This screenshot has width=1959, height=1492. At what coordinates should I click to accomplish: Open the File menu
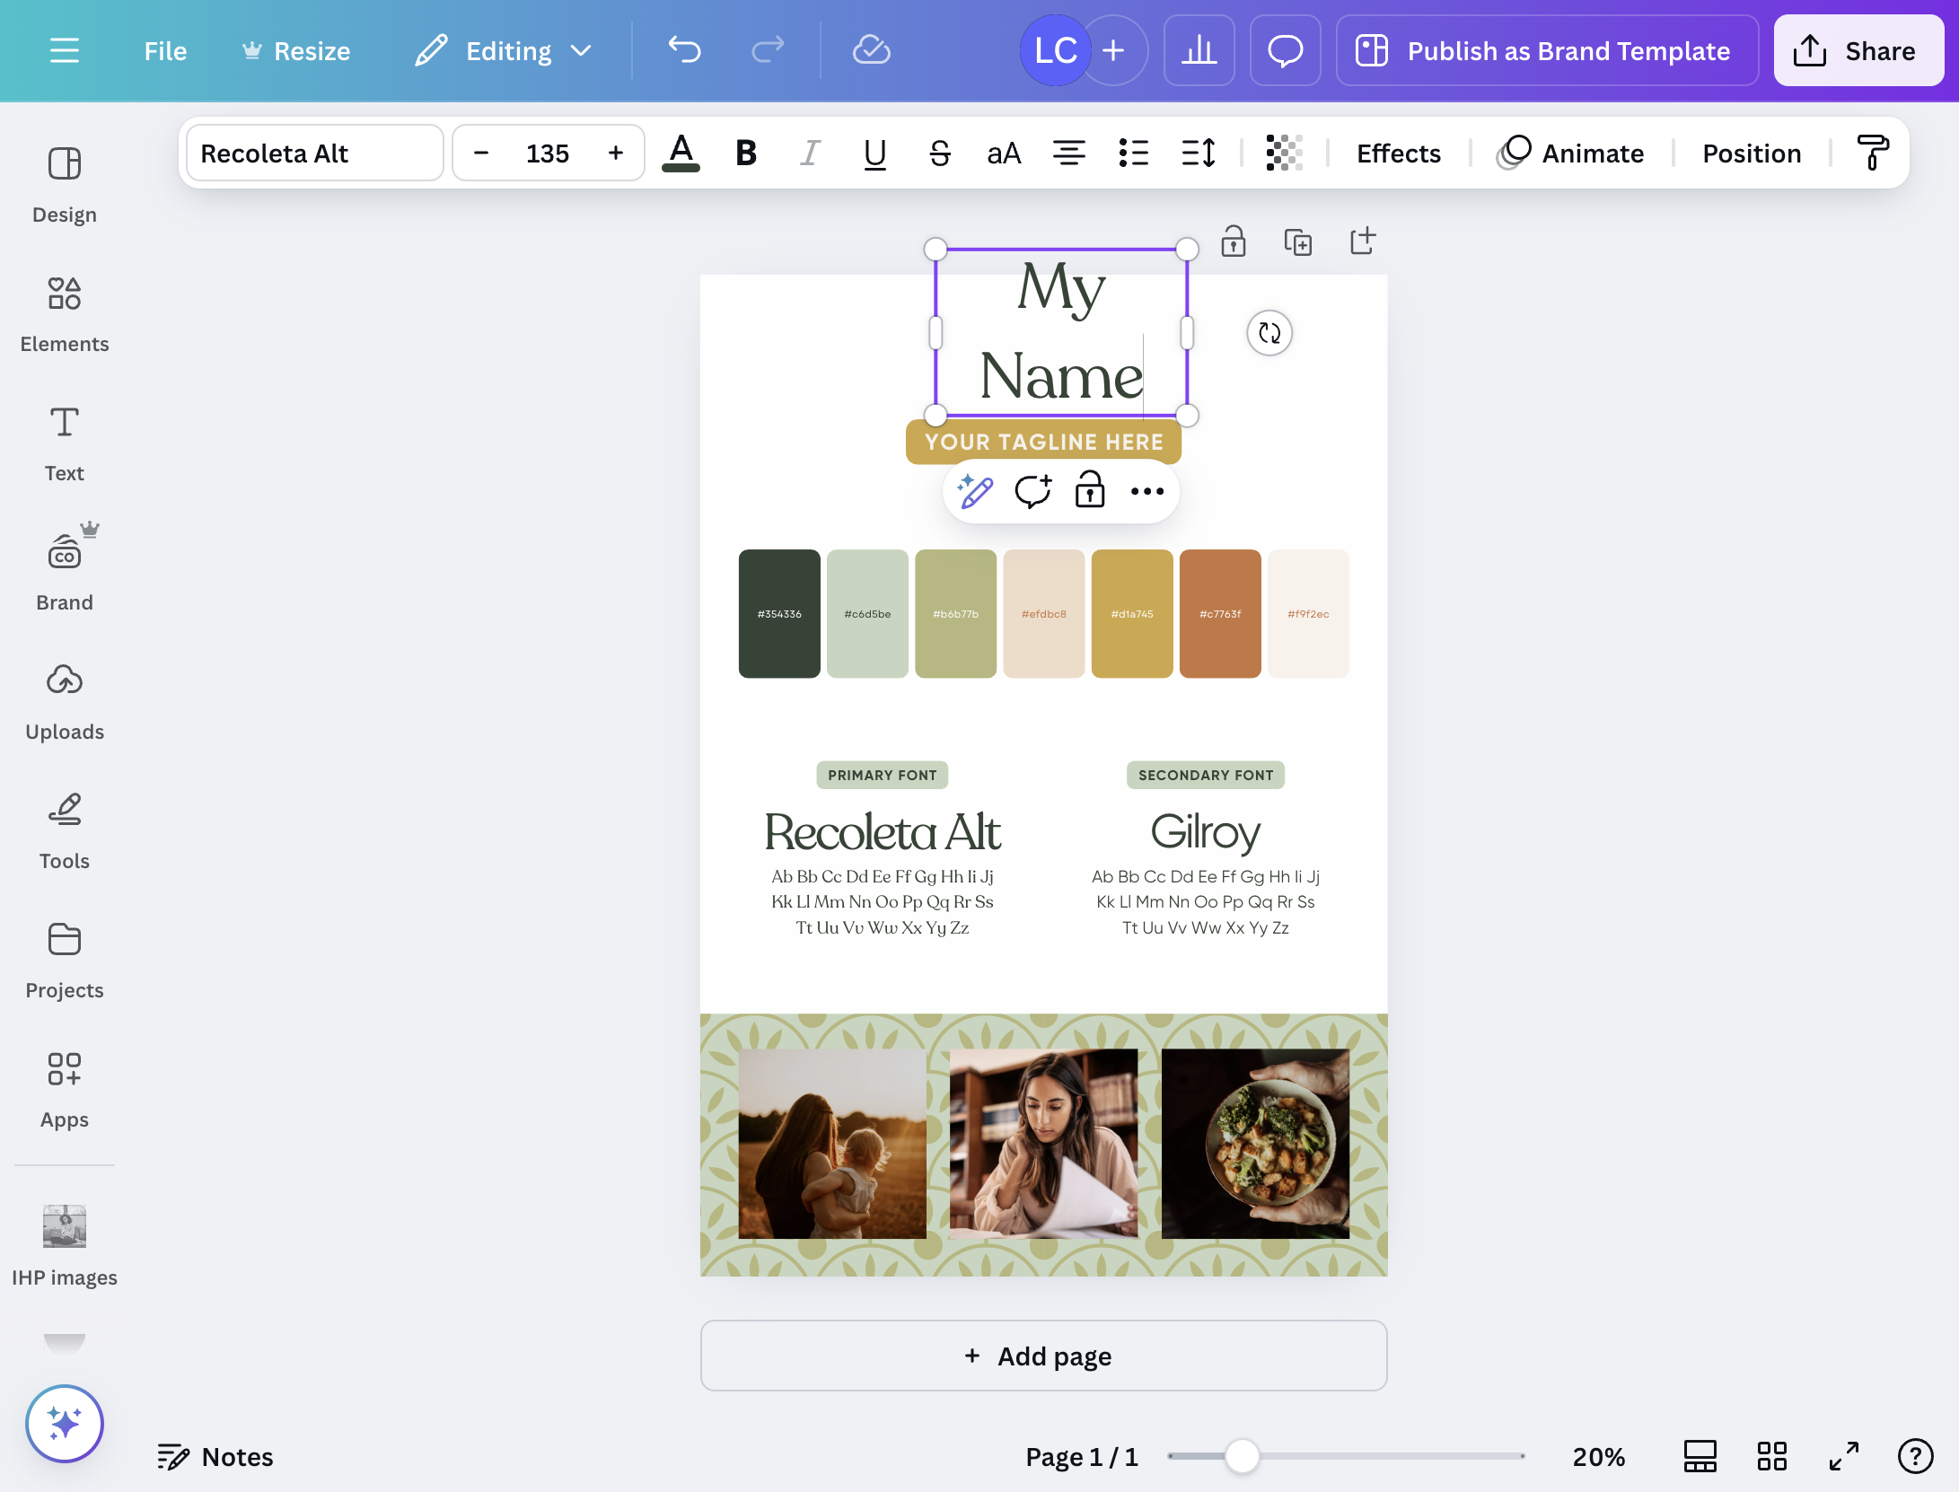coord(165,51)
